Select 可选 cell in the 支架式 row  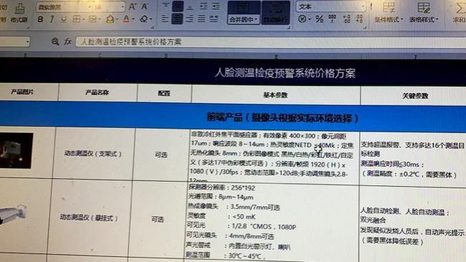click(x=161, y=155)
